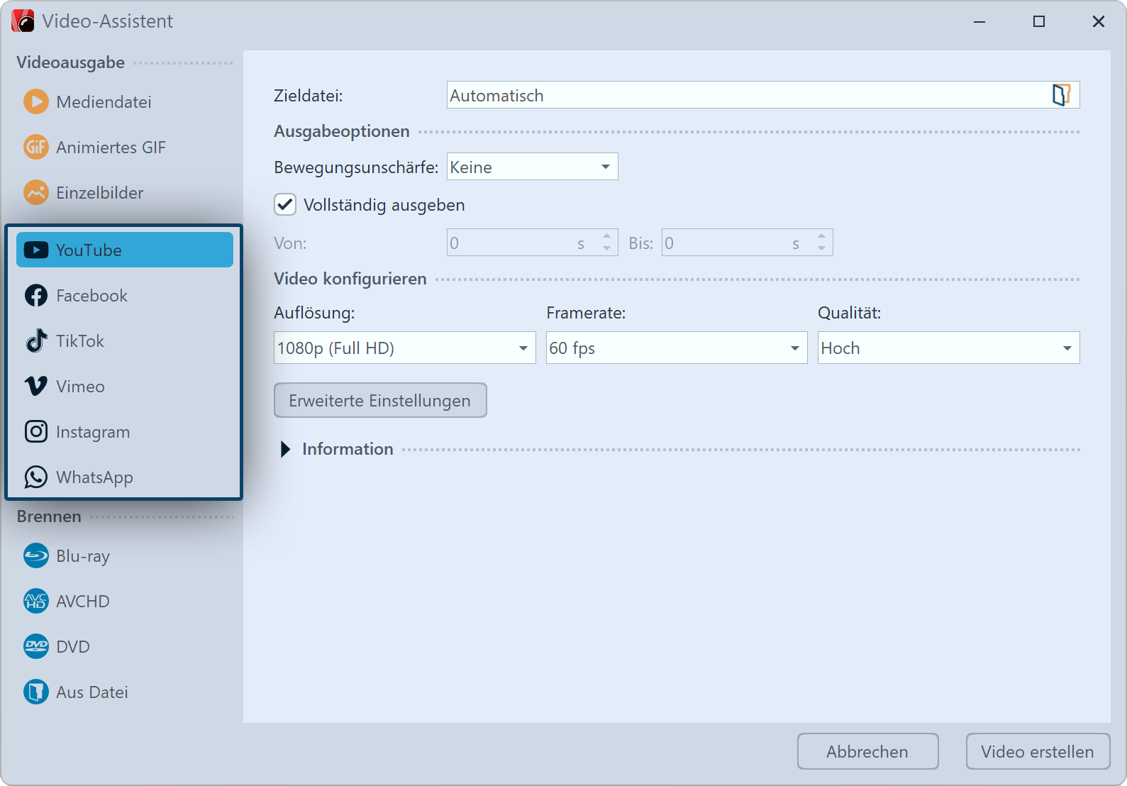Viewport: 1127px width, 786px height.
Task: Select YouTube in the sidebar
Action: (125, 250)
